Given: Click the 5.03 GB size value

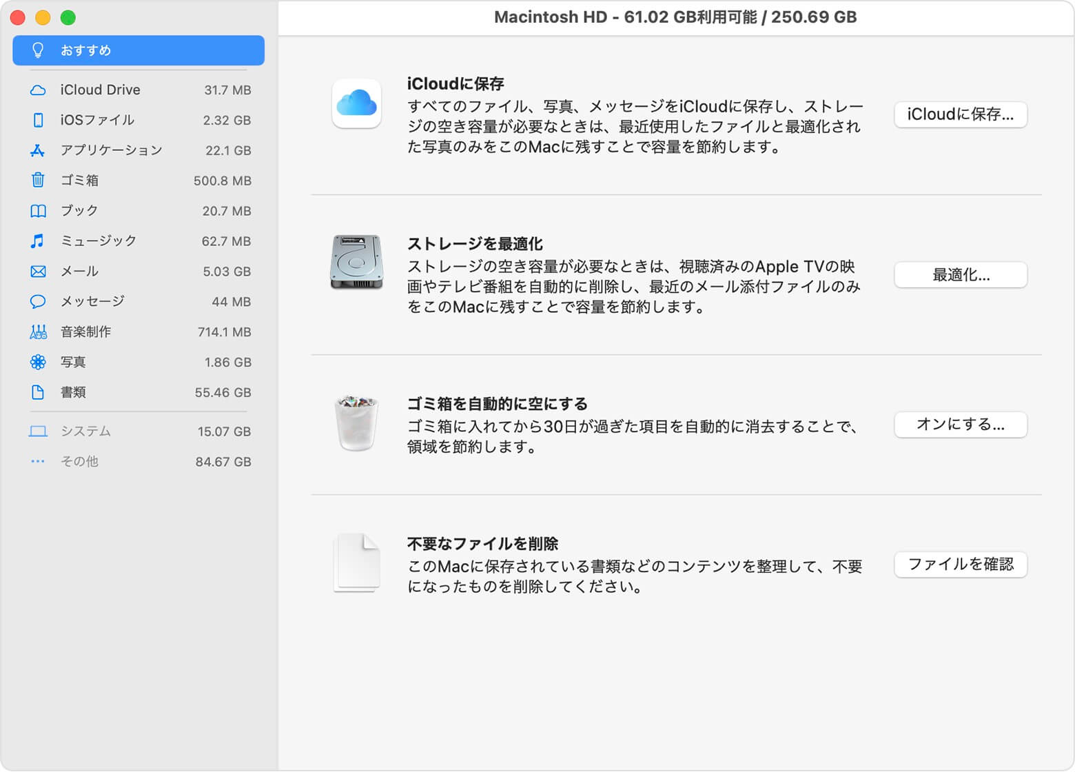Looking at the screenshot, I should pyautogui.click(x=227, y=272).
